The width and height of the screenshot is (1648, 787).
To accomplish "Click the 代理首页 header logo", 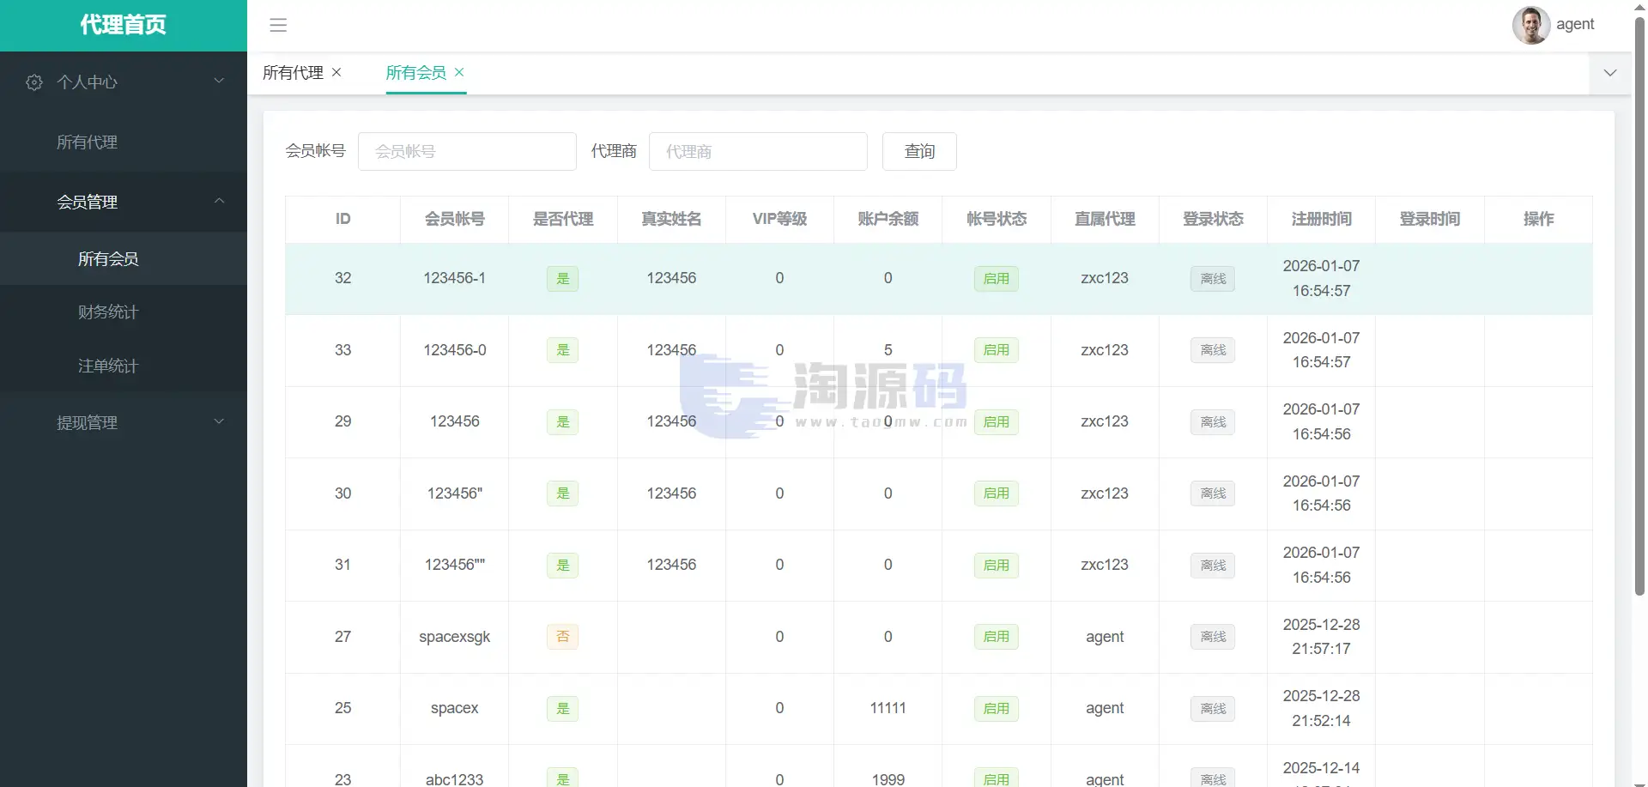I will (124, 25).
